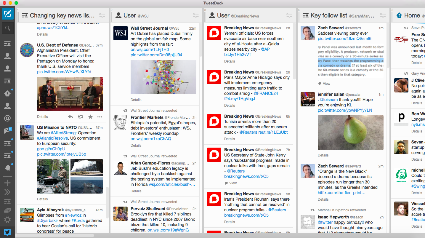Click the Twitter bird logo in the sidebar

pos(7,232)
